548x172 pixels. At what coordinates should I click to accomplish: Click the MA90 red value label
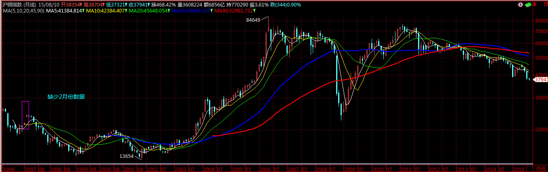point(230,10)
